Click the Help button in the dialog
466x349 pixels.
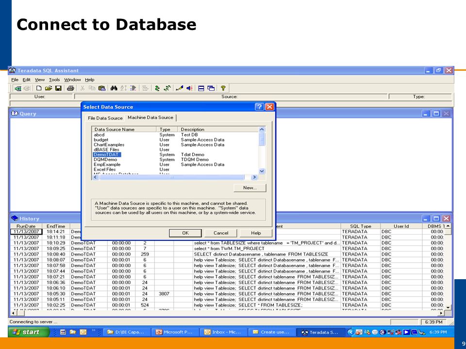click(x=256, y=233)
